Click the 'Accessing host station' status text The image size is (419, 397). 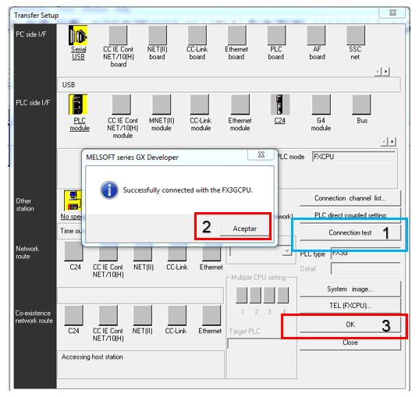coord(92,357)
